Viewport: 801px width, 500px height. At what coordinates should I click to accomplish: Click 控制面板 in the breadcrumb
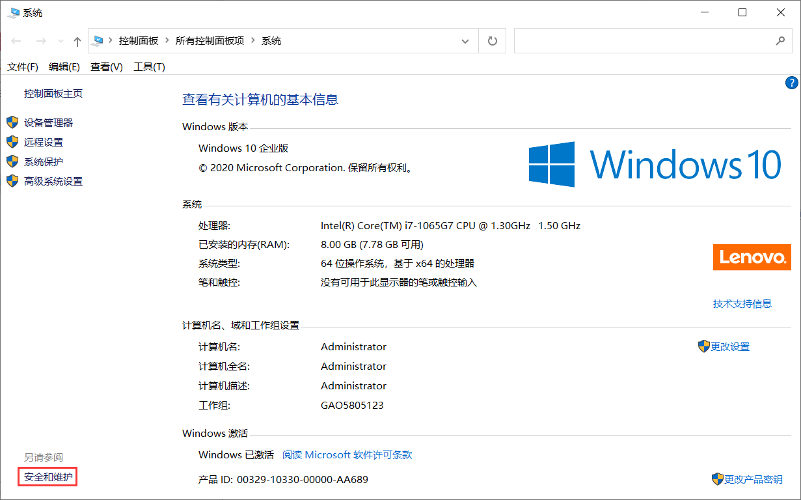click(139, 41)
